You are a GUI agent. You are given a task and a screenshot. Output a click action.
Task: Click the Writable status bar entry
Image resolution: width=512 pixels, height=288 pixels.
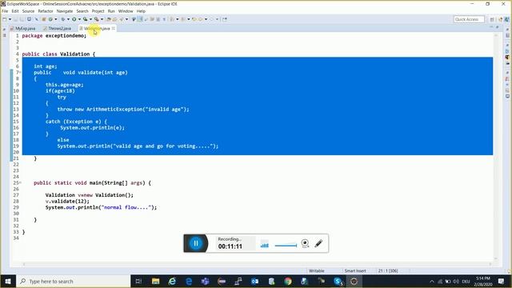coord(317,270)
